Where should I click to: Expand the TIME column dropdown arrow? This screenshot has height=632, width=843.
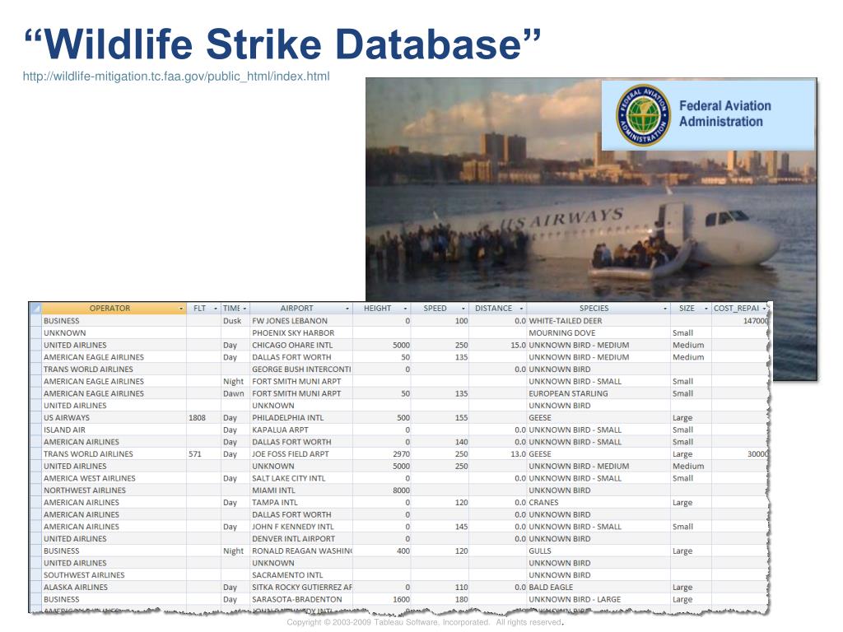click(x=245, y=309)
